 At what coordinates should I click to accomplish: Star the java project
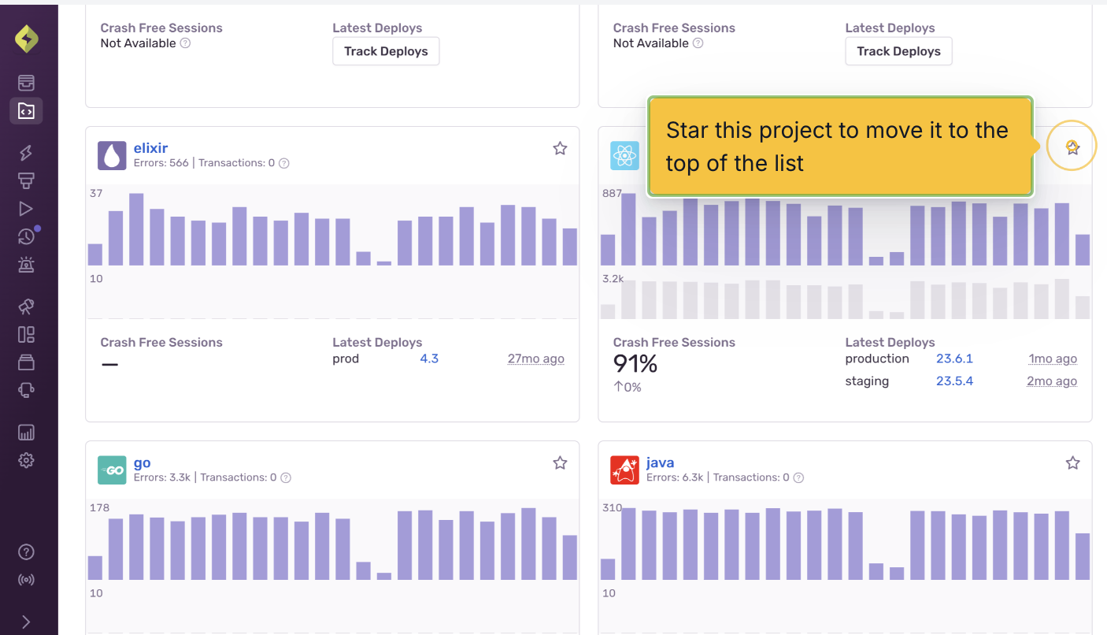[x=1072, y=463]
